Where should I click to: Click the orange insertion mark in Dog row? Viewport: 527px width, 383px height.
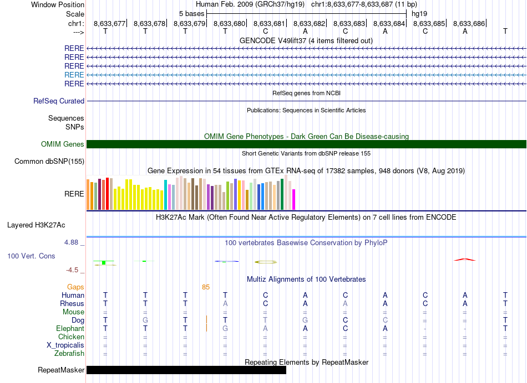206,319
